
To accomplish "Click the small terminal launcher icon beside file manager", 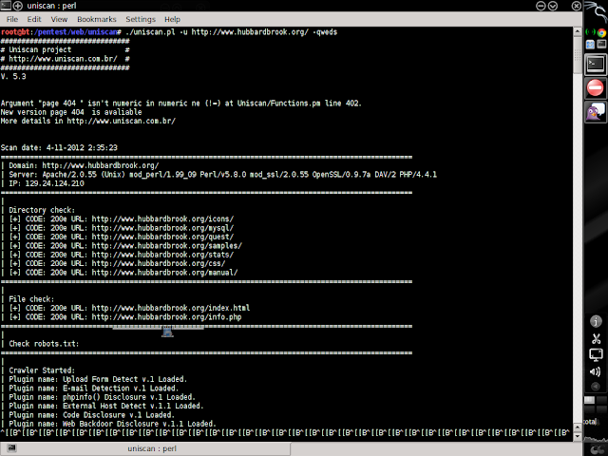I will 601,45.
